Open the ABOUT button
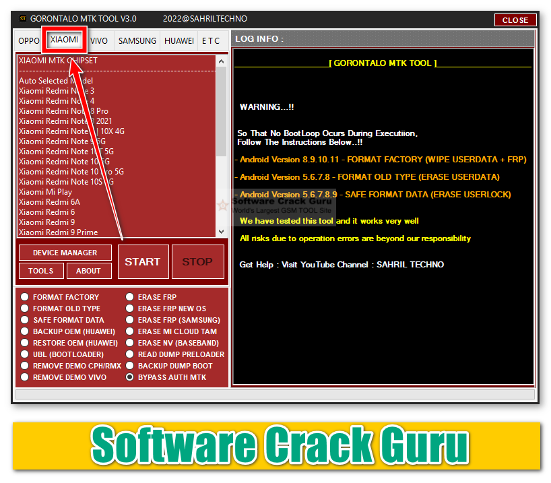This screenshot has width=551, height=483. (x=89, y=271)
